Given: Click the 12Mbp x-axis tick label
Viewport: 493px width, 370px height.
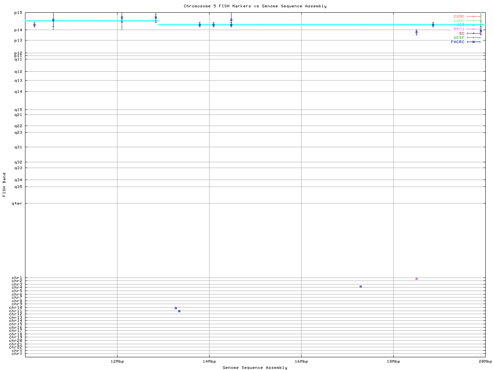Looking at the screenshot, I should (x=117, y=362).
